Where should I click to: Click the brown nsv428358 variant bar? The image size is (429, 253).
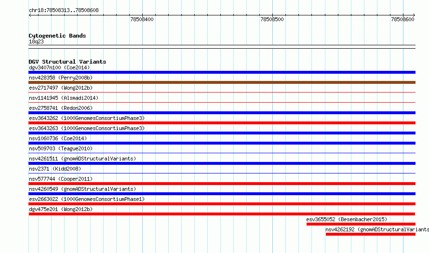[x=222, y=82]
